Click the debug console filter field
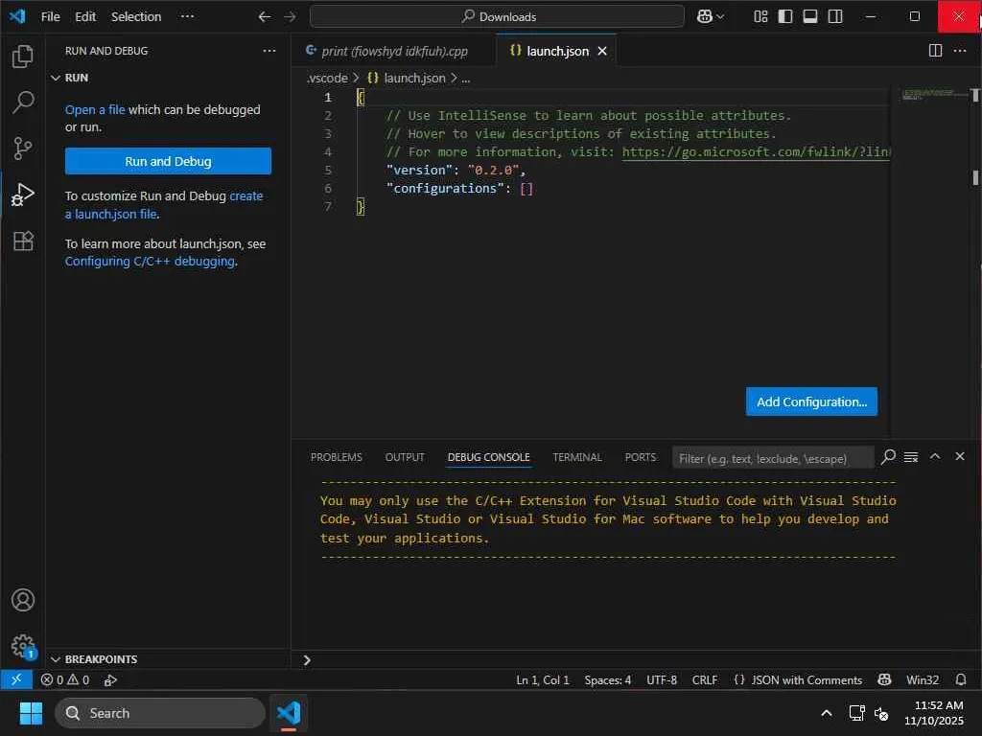This screenshot has width=982, height=736. tap(772, 458)
